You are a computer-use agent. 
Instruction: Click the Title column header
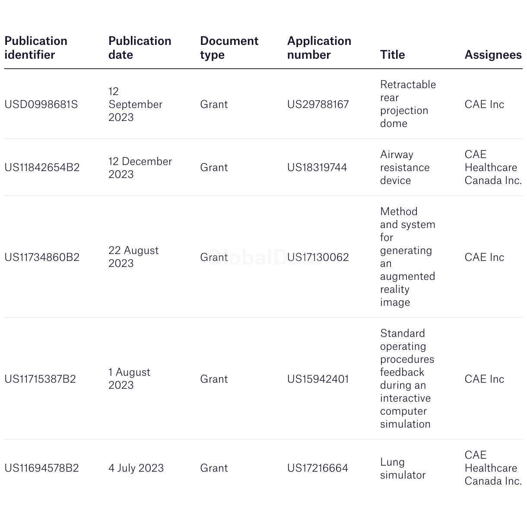tap(393, 55)
